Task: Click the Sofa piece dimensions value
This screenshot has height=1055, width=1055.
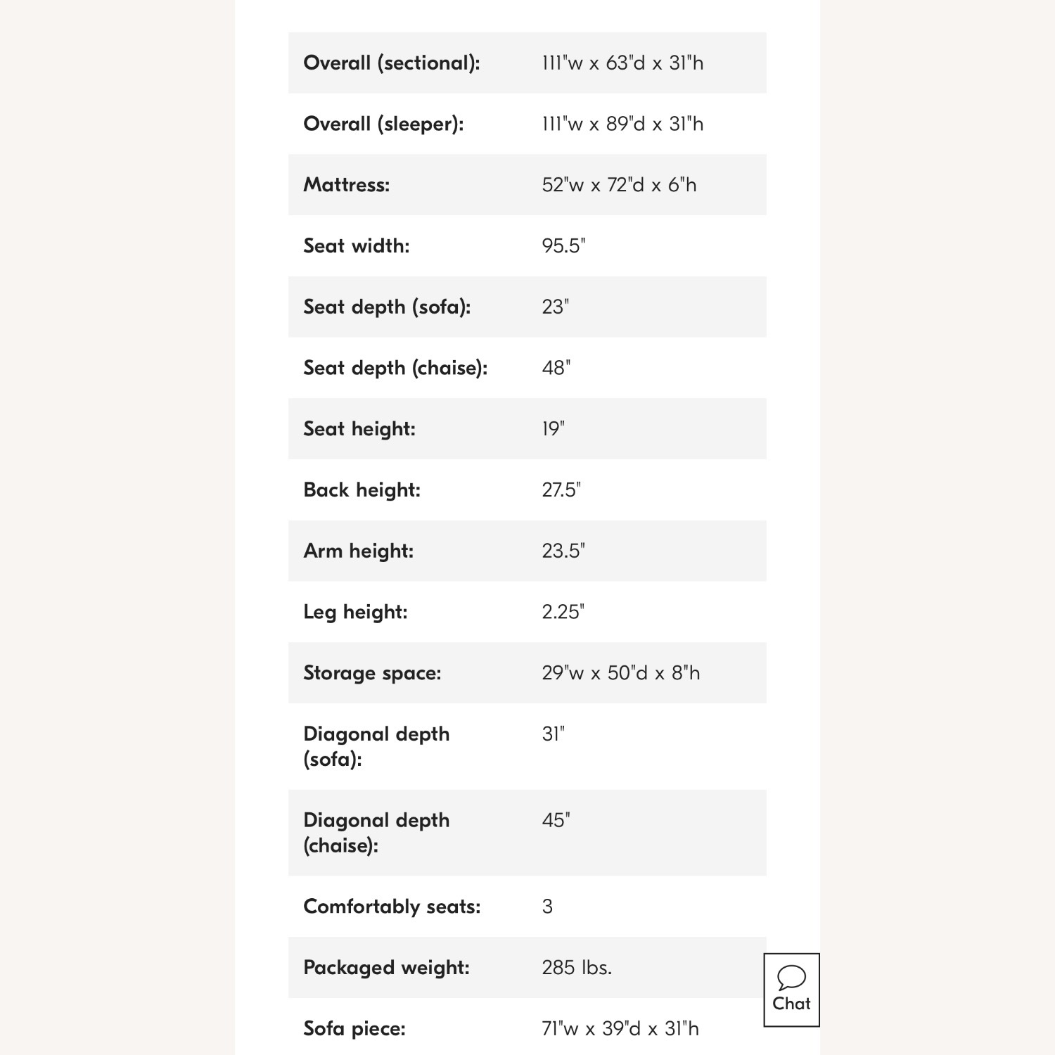Action: pyautogui.click(x=620, y=1029)
